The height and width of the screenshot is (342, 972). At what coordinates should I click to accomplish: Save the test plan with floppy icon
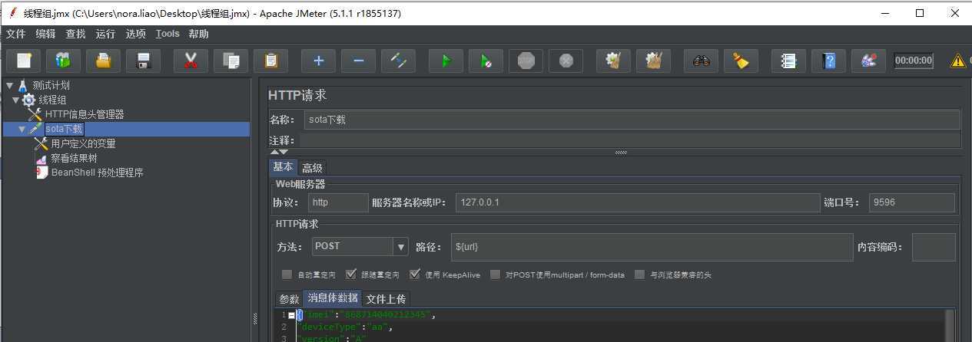click(143, 61)
